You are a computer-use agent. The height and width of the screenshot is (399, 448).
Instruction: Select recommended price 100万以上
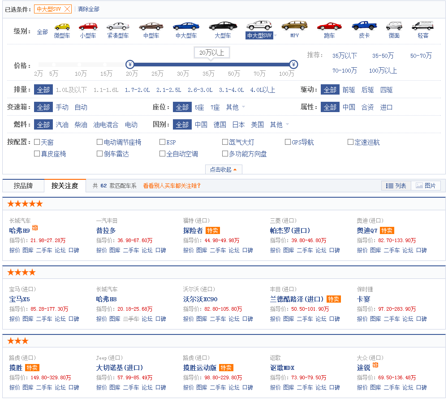point(383,70)
